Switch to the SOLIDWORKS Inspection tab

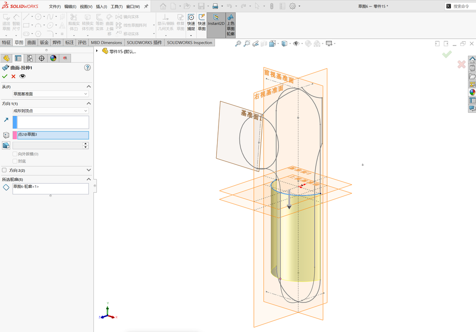tap(190, 42)
